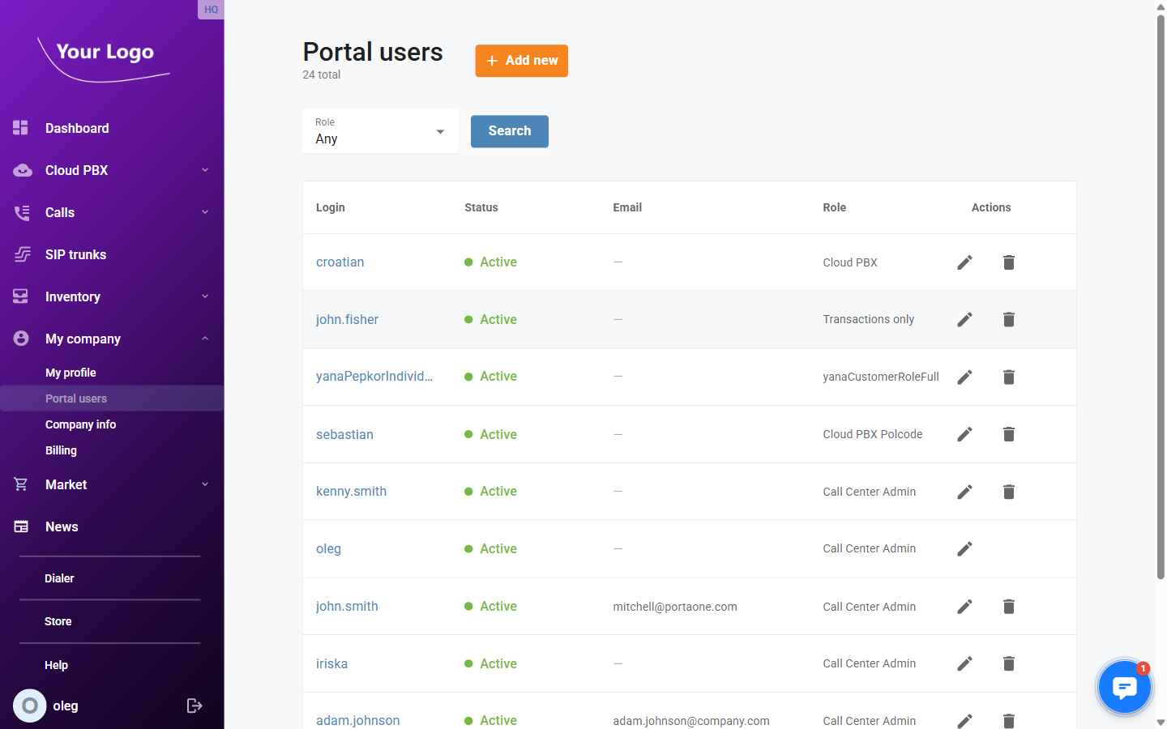Open Billing from the My company menu

pyautogui.click(x=61, y=450)
